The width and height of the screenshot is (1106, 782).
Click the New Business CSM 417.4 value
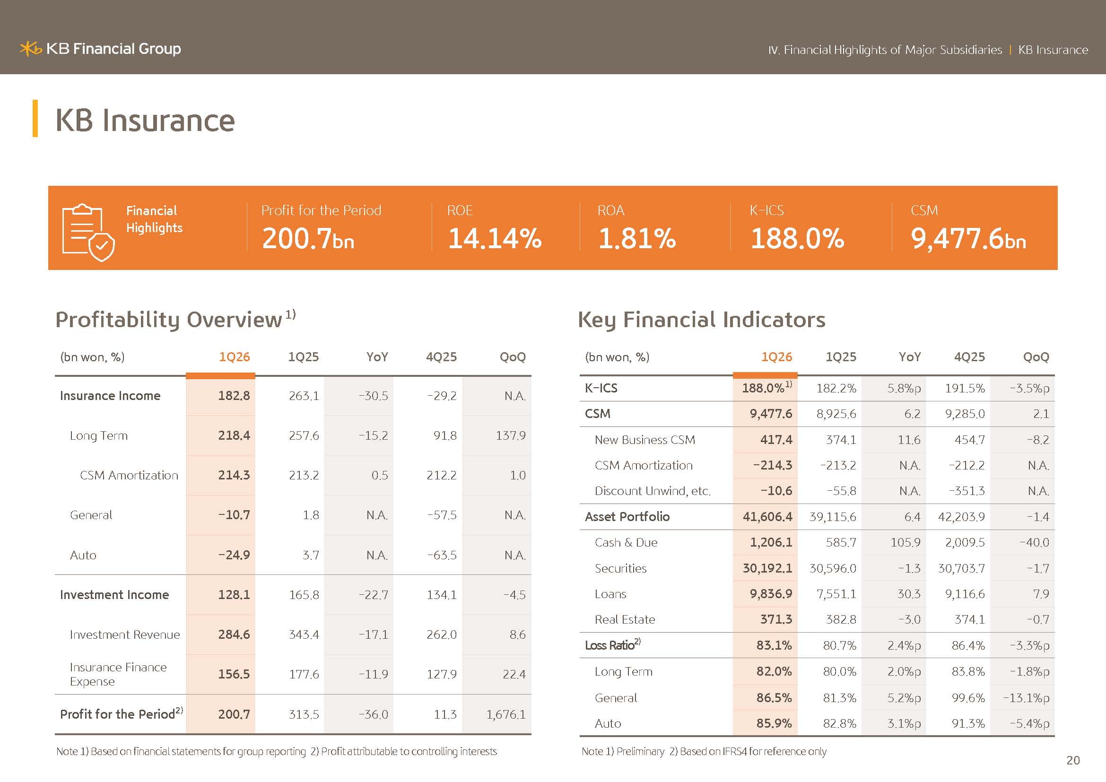click(776, 440)
